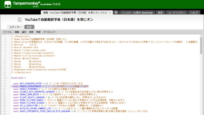Click the @version 0.5.21 line

(24, 45)
